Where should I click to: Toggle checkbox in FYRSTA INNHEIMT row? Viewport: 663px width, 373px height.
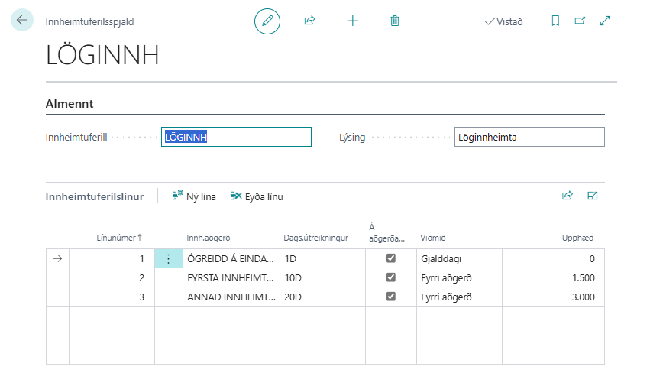391,277
